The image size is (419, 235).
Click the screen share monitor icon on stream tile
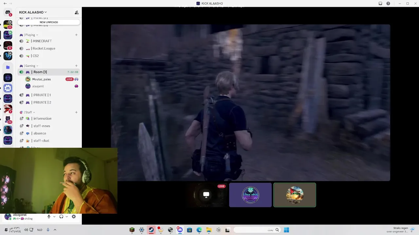(206, 195)
